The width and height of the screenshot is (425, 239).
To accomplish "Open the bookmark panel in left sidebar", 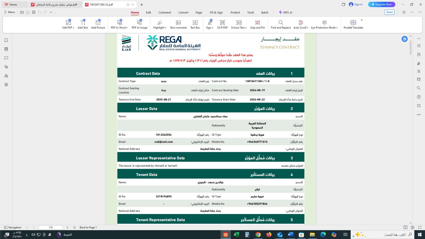I will (x=6, y=40).
